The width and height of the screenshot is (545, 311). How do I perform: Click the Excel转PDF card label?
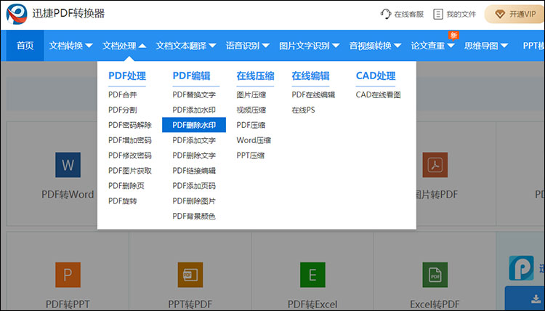tap(435, 304)
